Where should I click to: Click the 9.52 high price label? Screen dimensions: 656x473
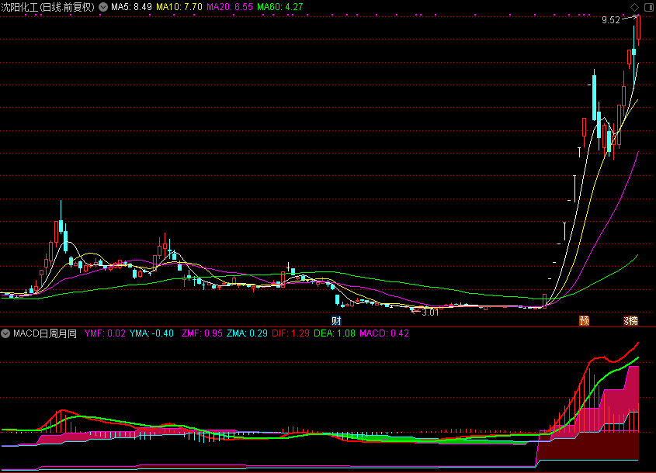(x=610, y=21)
